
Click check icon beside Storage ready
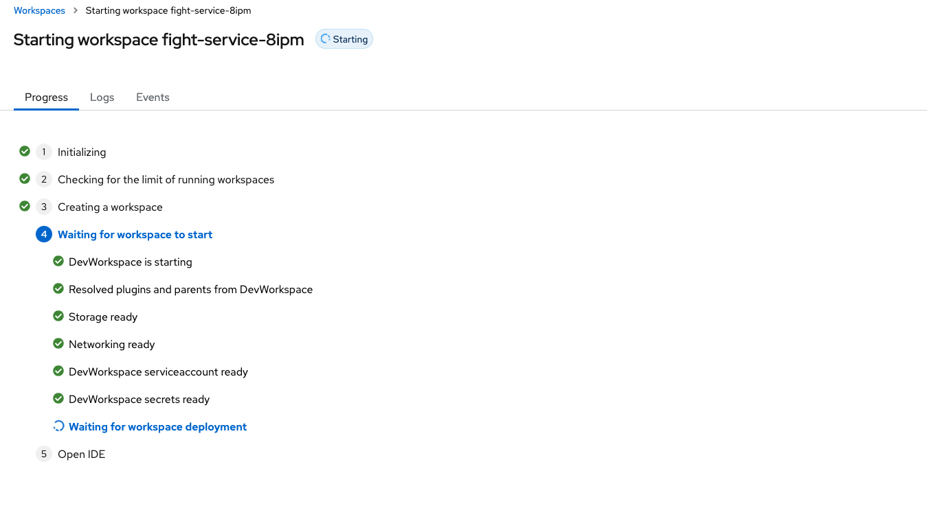pyautogui.click(x=58, y=316)
